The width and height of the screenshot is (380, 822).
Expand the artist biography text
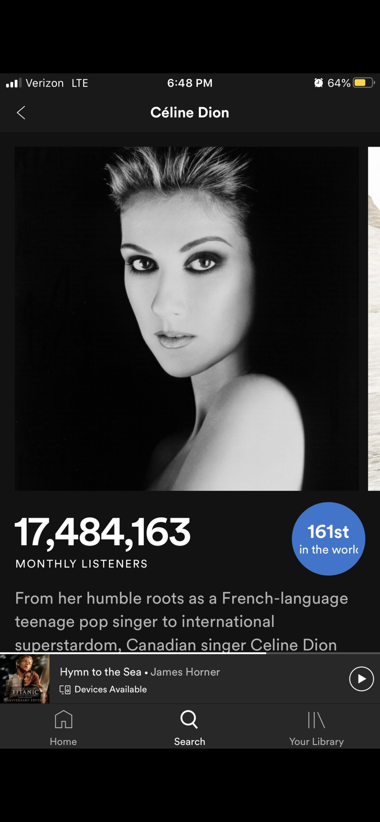pos(181,621)
